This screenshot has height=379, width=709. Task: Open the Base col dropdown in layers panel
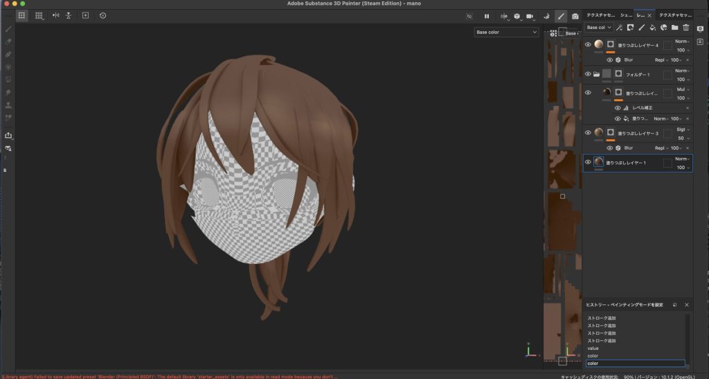tap(599, 28)
